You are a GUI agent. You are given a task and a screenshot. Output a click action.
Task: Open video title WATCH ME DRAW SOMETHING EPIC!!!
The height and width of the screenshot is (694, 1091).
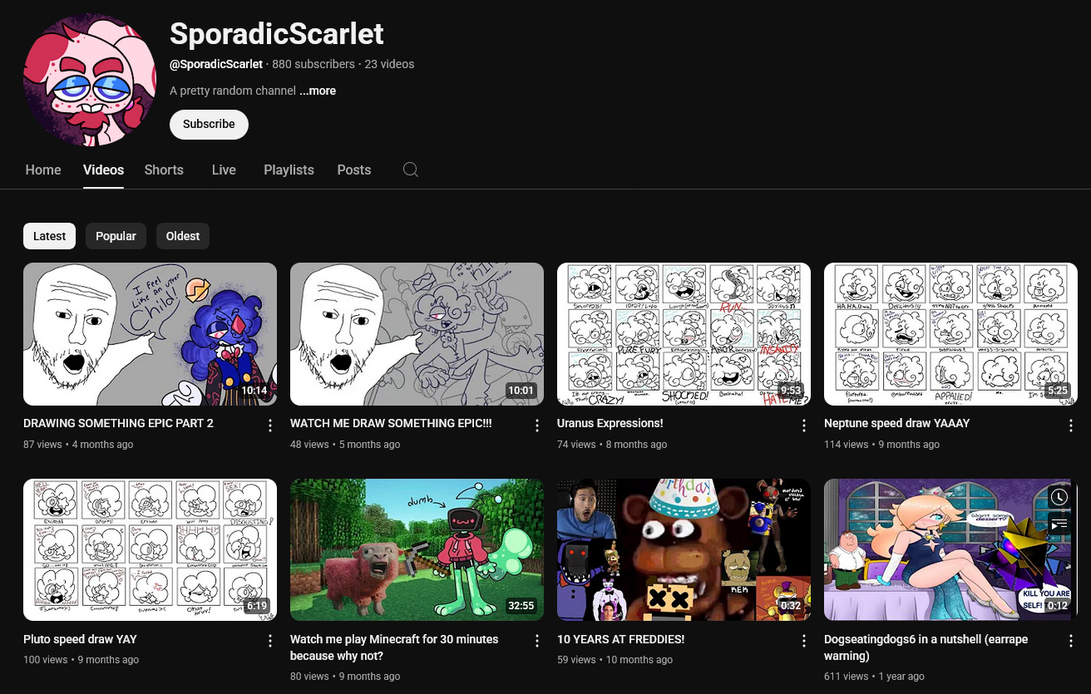391,423
